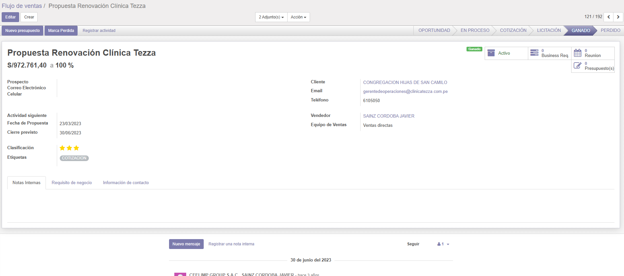This screenshot has width=624, height=276.
Task: Click the Editar button
Action: (x=11, y=17)
